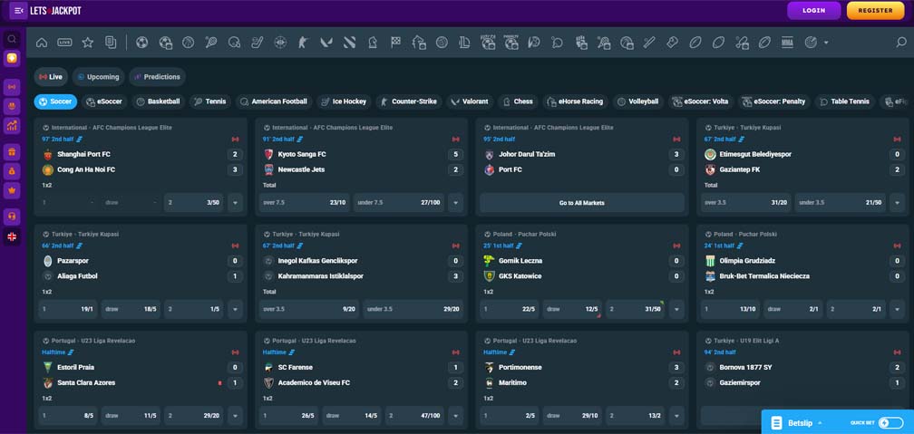This screenshot has height=434, width=914.
Task: Open live stream icon on Shanghai Port card
Action: (236, 140)
